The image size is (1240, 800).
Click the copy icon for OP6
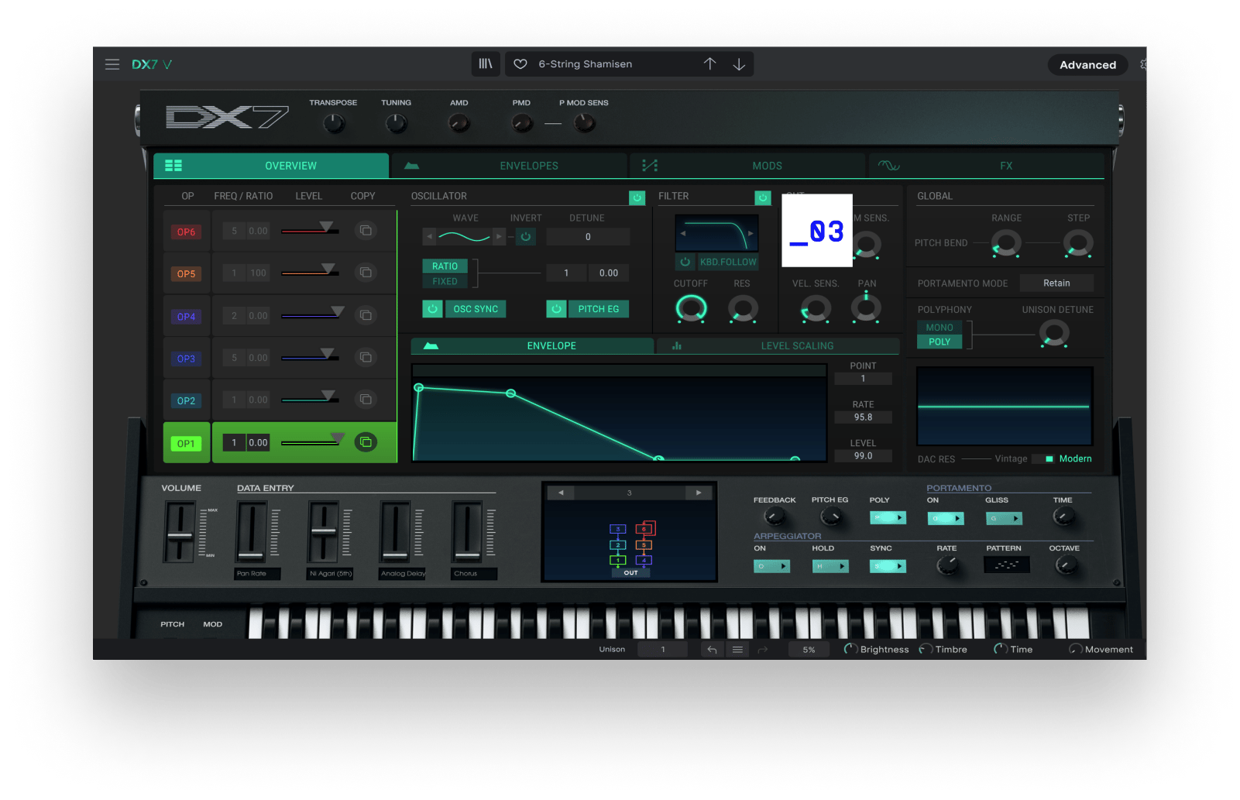pos(366,231)
